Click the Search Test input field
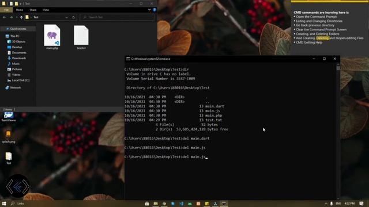Screen dimensions: 369x207 click(117, 17)
